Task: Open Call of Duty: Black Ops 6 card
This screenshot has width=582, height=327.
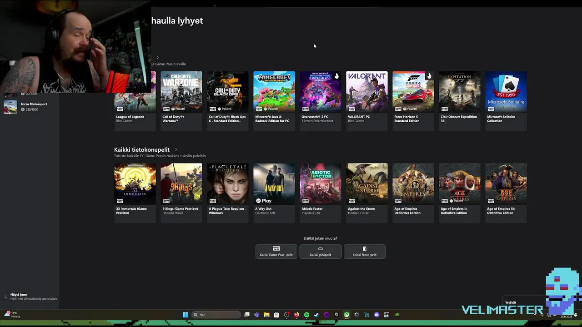Action: point(228,101)
